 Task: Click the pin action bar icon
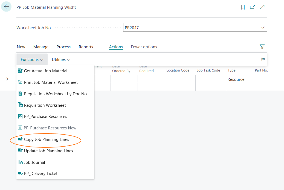coord(262,59)
